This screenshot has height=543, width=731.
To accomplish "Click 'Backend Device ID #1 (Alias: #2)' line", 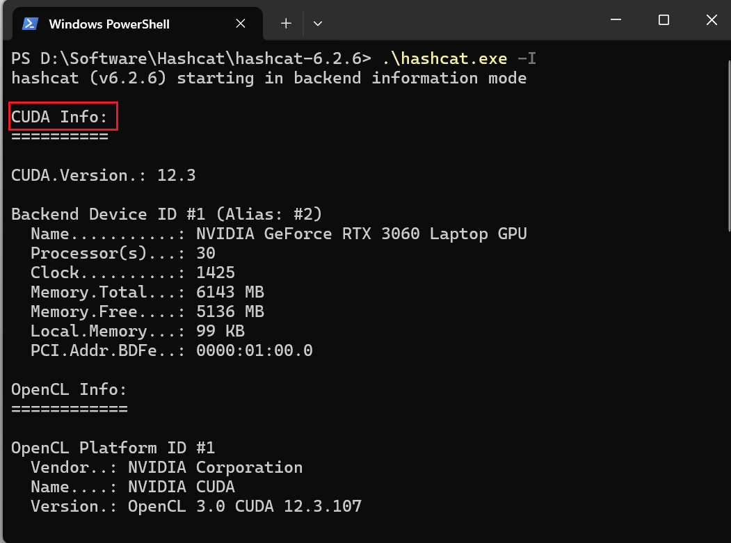I will 166,214.
